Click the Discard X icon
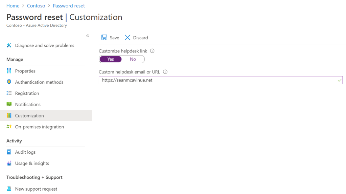 pyautogui.click(x=128, y=38)
